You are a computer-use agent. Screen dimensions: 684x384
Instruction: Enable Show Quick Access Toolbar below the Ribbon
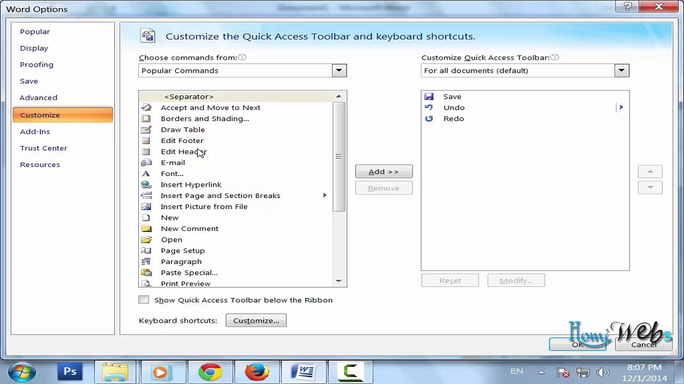tap(144, 300)
